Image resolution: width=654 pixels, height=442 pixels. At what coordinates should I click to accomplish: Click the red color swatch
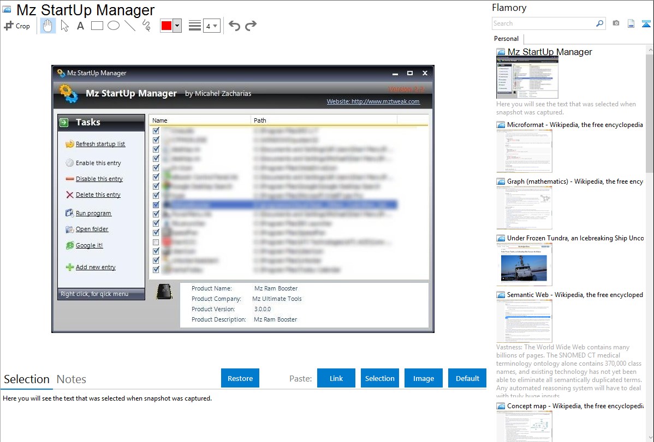tap(167, 26)
